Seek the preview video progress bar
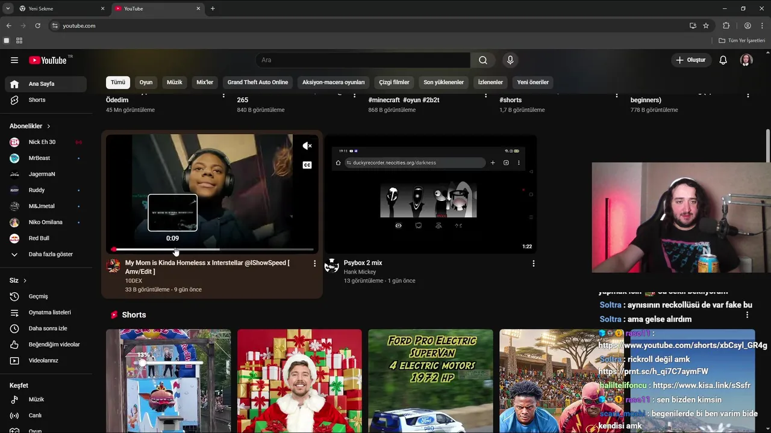The height and width of the screenshot is (433, 771). tap(212, 249)
